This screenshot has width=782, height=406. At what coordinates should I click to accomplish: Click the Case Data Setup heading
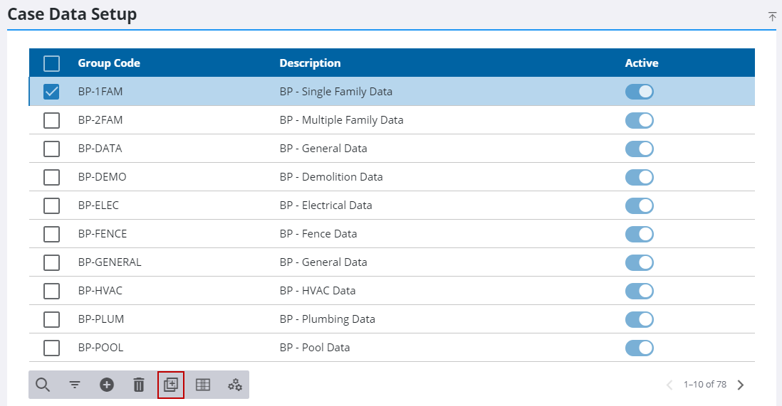pyautogui.click(x=72, y=14)
